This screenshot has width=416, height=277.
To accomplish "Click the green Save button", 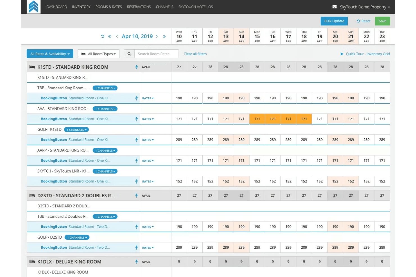I will click(x=383, y=21).
